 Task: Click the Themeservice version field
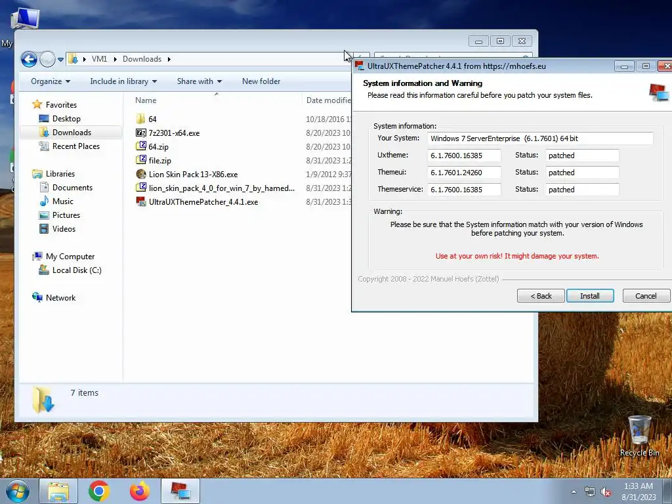coord(464,190)
